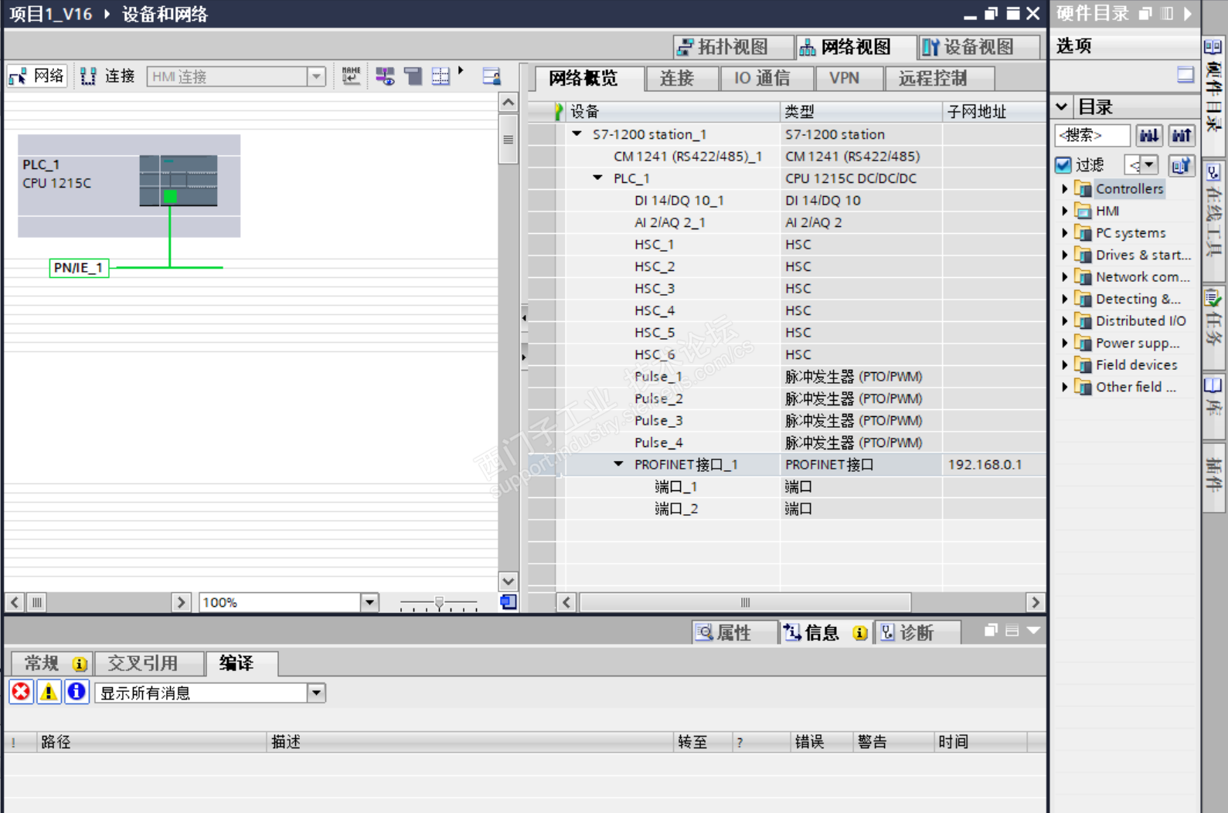Screen dimensions: 1228x813
Task: Uncheck the 过滤 filter checkbox
Action: pyautogui.click(x=1063, y=164)
